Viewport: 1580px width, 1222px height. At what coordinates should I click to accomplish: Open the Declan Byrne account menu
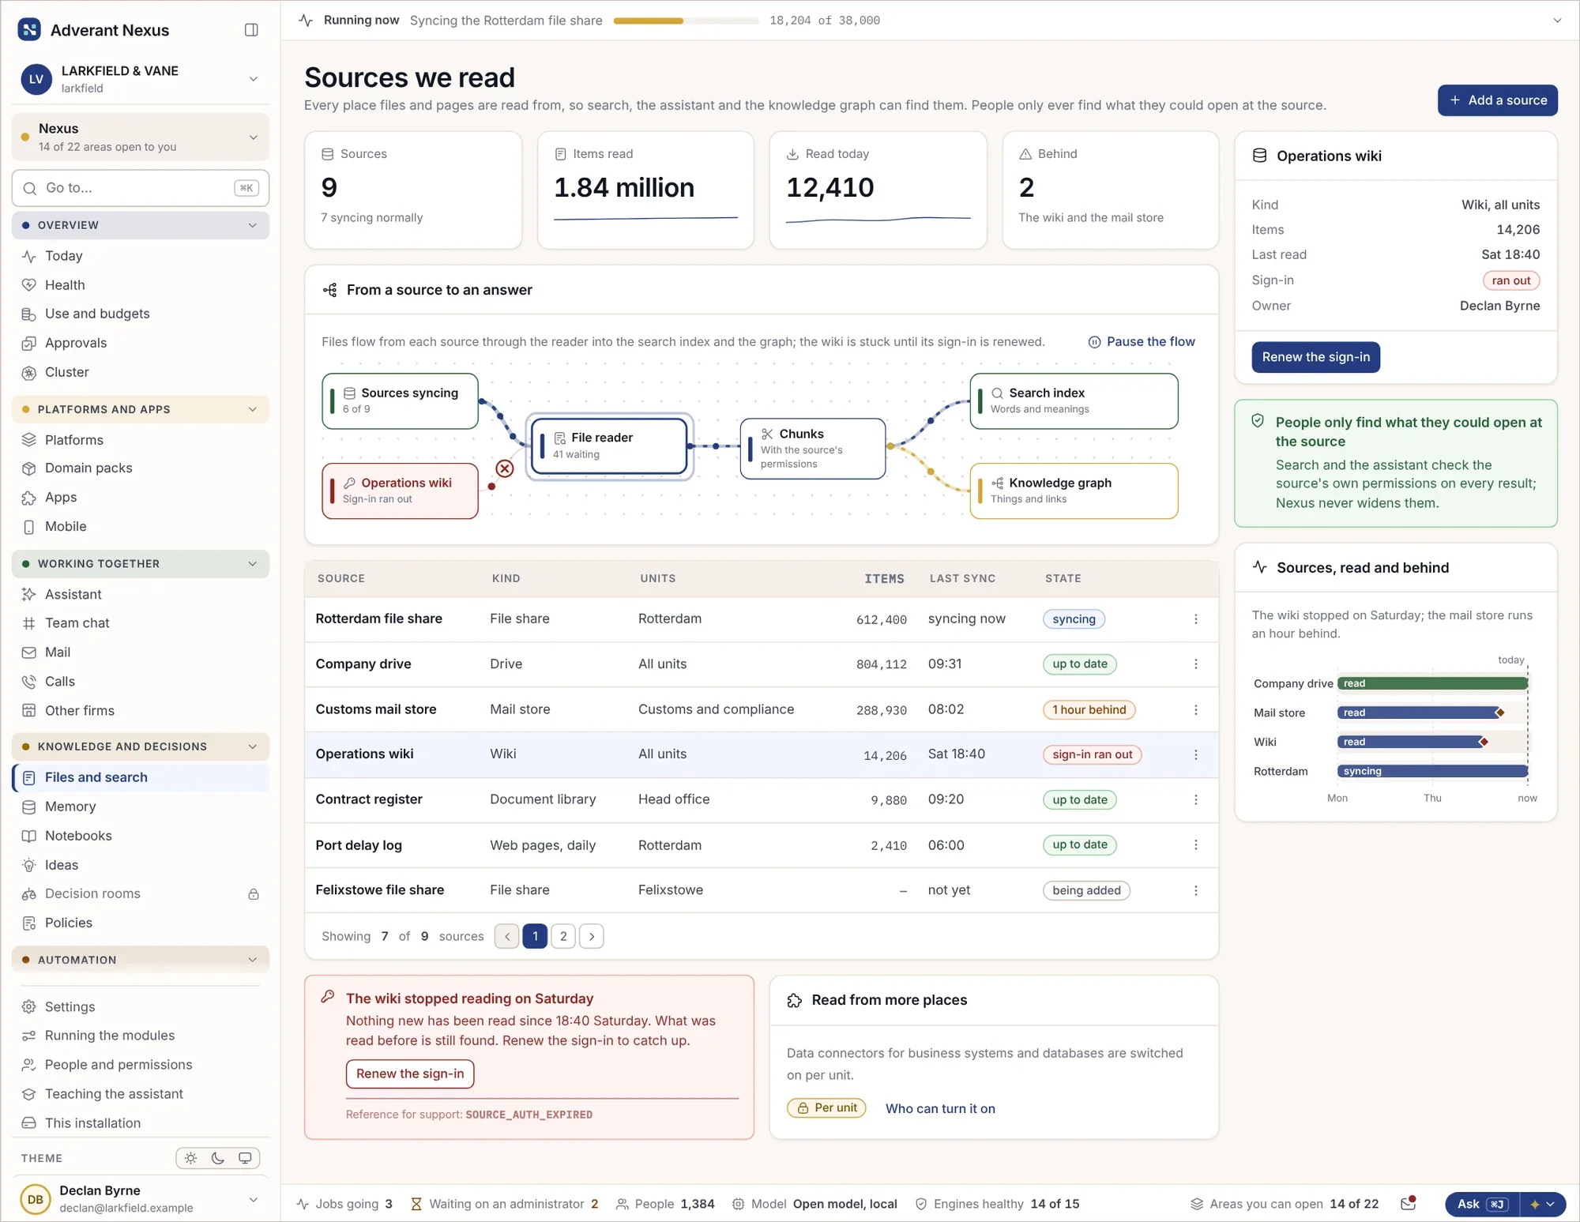pyautogui.click(x=254, y=1199)
